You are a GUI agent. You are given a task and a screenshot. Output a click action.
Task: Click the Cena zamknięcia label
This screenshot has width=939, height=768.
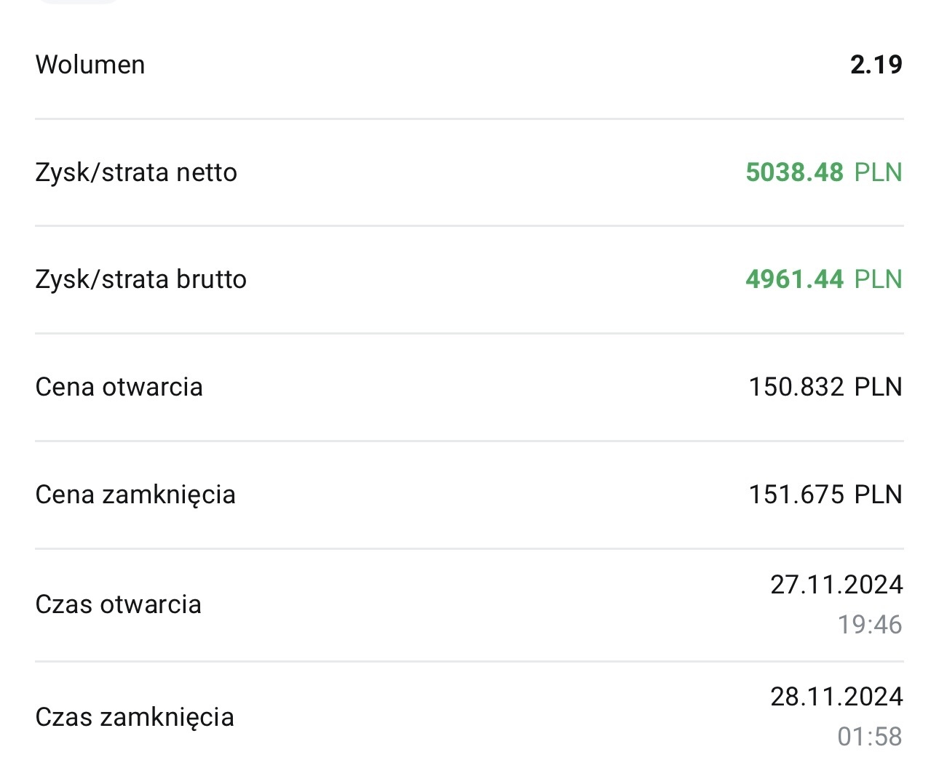[135, 495]
